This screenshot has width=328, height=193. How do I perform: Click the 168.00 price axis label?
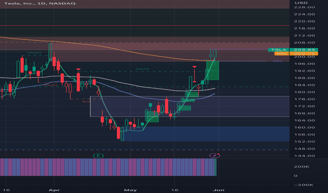304,113
